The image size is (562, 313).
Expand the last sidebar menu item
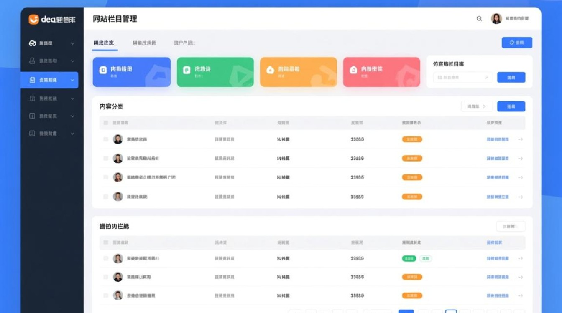click(73, 134)
